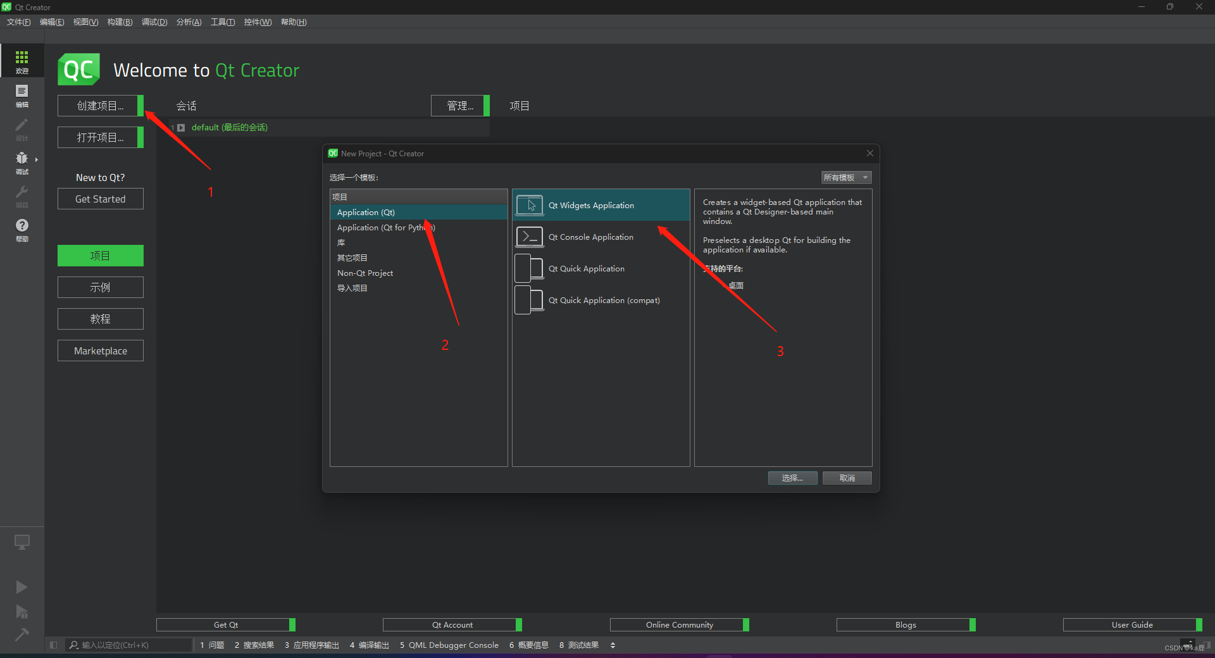Screen dimensions: 1215x658
Task: Open the Welcome mode in the sidebar
Action: (x=22, y=61)
